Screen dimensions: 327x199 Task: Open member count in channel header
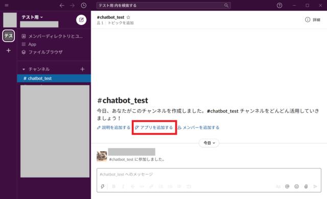100,22
